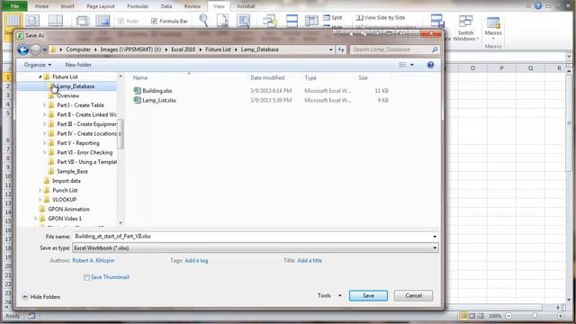
Task: Click the zoom out minus button
Action: point(508,316)
